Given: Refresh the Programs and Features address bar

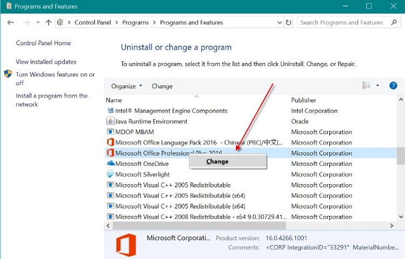Looking at the screenshot, I should [288, 23].
